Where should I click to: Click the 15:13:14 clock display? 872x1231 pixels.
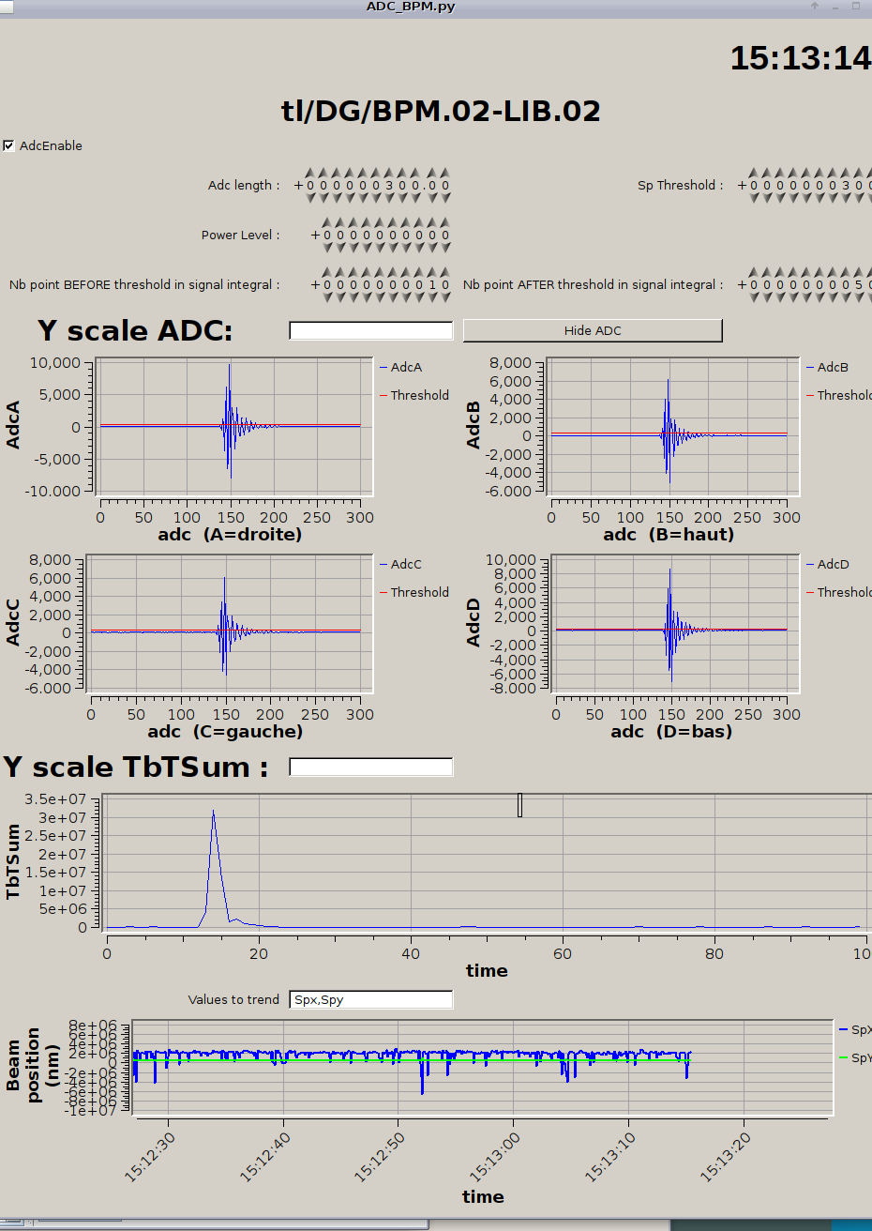point(800,58)
